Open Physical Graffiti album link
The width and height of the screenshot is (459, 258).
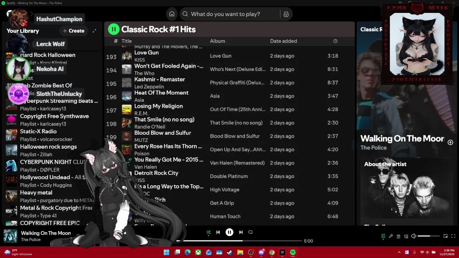click(x=237, y=83)
